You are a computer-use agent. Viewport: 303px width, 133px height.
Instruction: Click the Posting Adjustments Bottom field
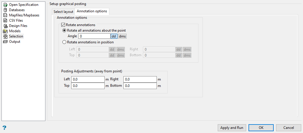pos(140,86)
